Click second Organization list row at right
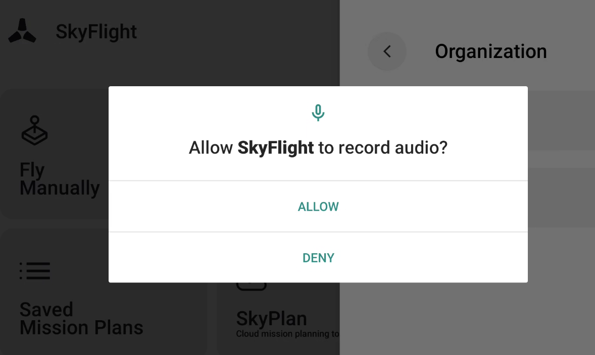 click(561, 198)
